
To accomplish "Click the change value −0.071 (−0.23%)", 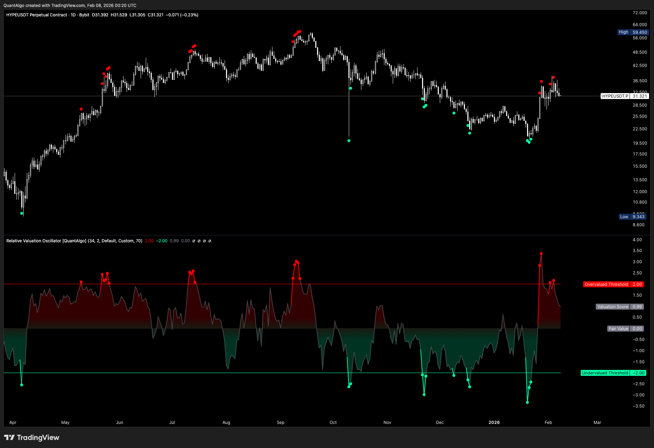I will coord(182,15).
